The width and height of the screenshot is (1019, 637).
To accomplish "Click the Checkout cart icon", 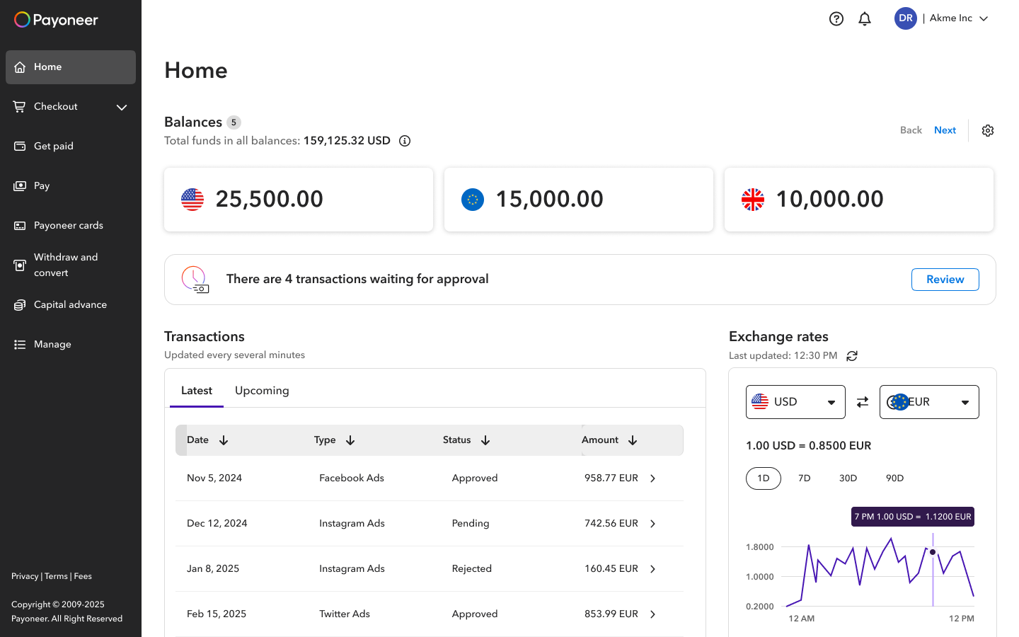I will (20, 107).
